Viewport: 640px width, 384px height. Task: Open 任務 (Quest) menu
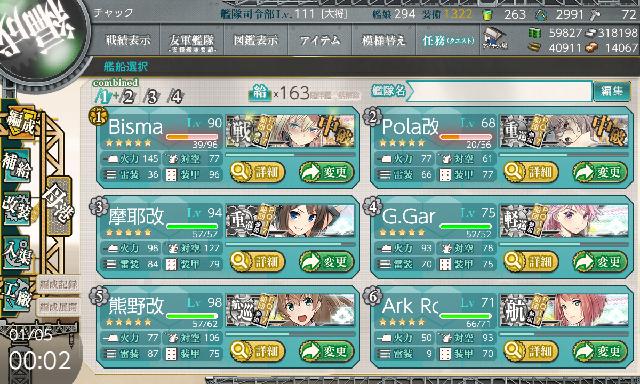(448, 41)
